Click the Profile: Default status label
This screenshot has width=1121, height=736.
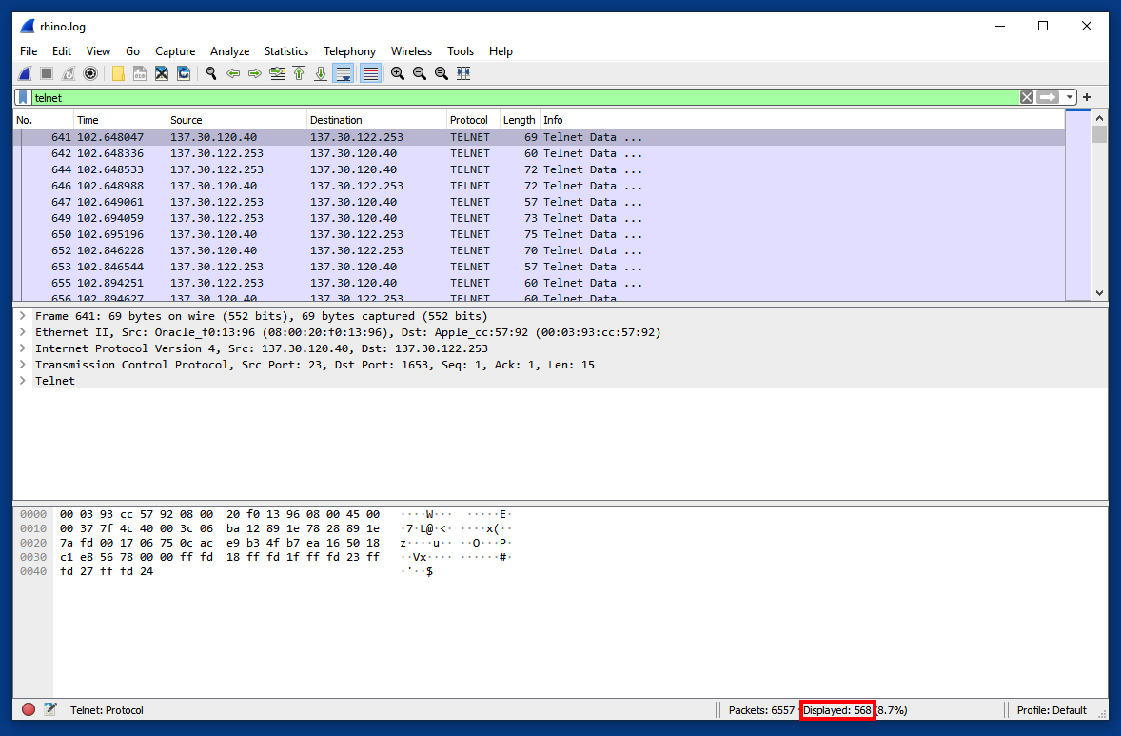(1052, 710)
